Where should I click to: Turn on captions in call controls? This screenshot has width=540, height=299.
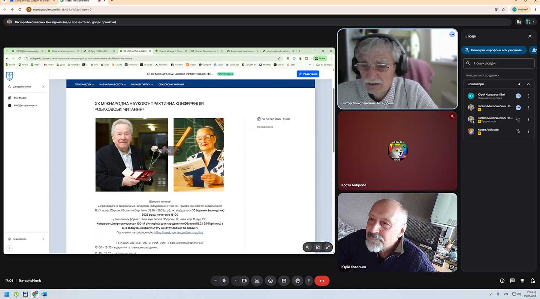(x=284, y=281)
